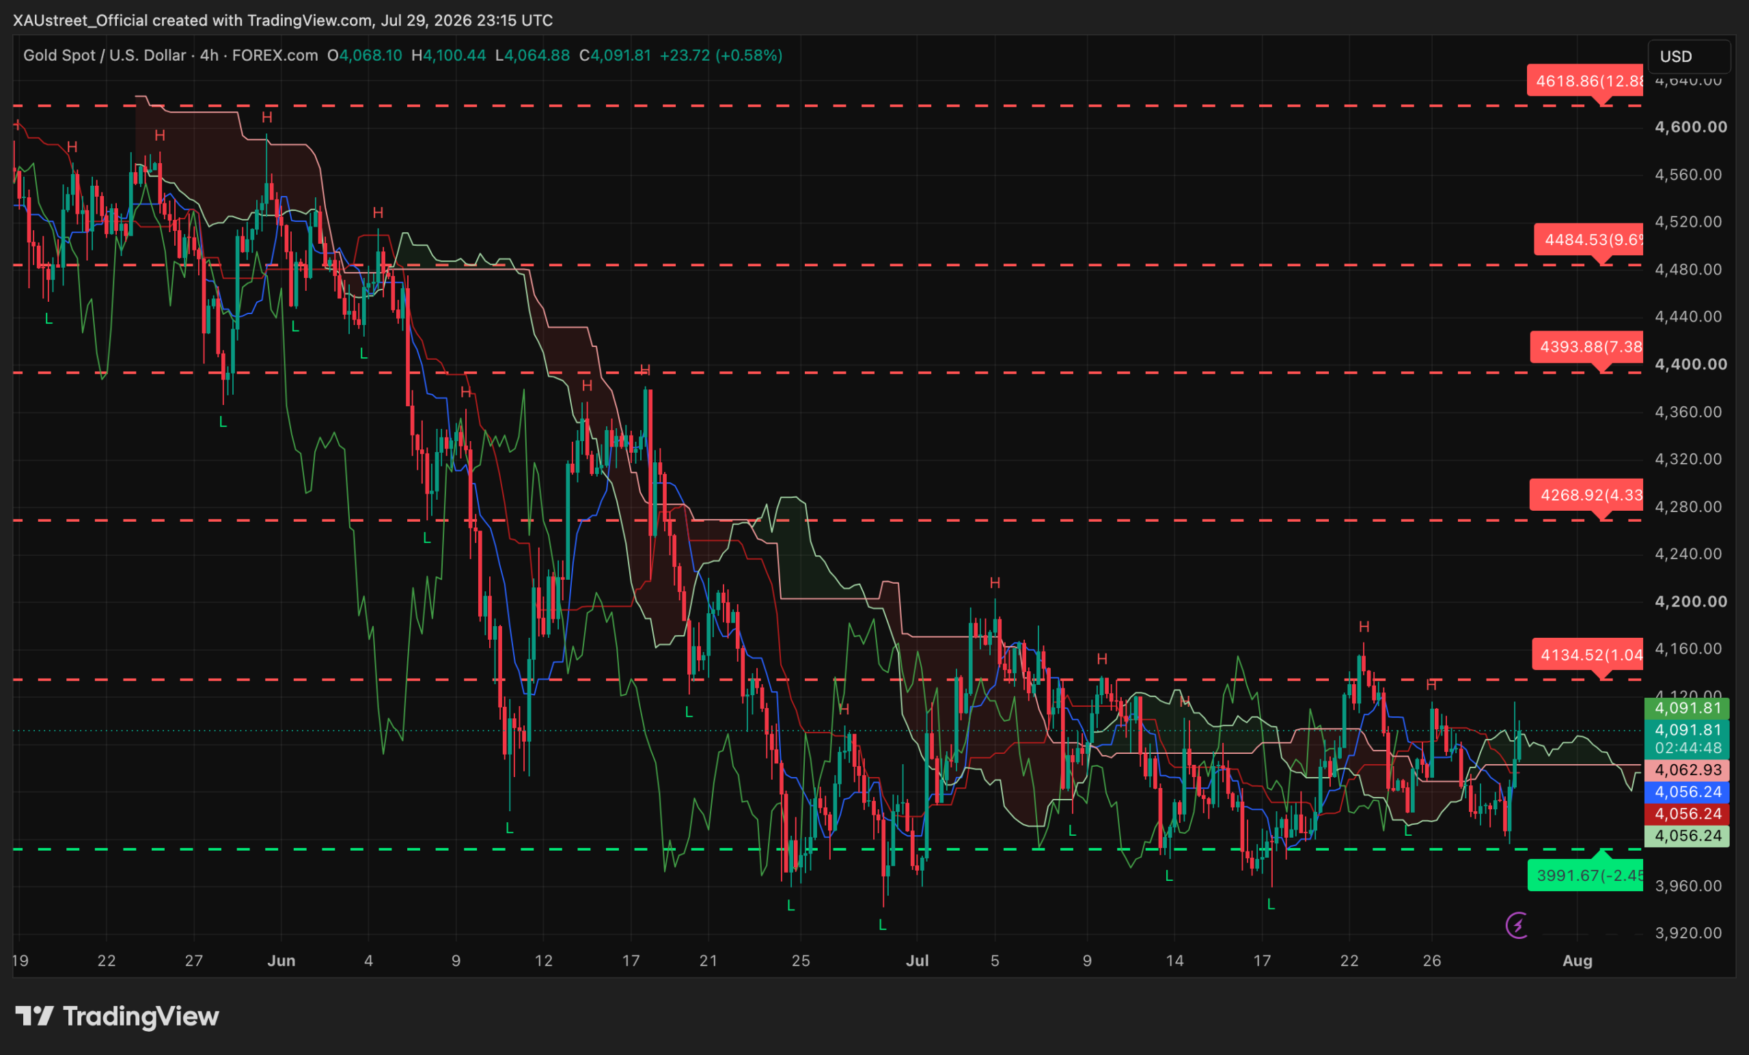Click date 14 on the time axis

click(x=1174, y=961)
